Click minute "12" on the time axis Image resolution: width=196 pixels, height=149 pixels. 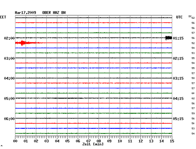[141, 141]
